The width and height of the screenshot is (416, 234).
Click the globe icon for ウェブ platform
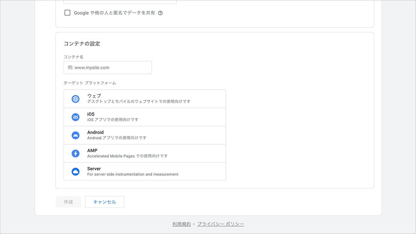[75, 99]
